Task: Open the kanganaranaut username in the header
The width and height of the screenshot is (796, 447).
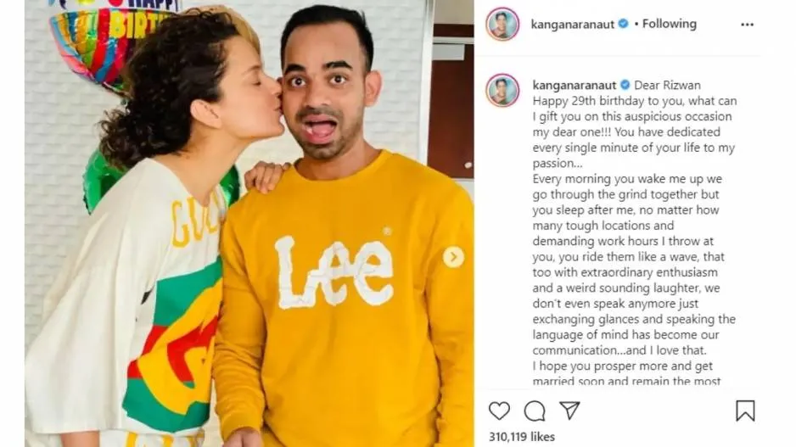Action: 572,25
